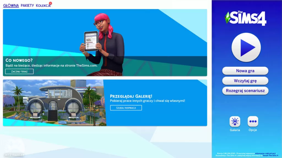This screenshot has width=282, height=158.
Task: Click the Zacznij teraz button
Action: (19, 72)
